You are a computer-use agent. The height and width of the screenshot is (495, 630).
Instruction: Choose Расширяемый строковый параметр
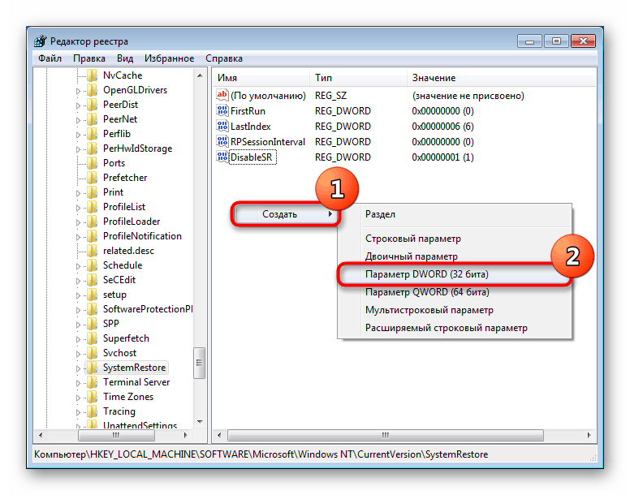[455, 328]
